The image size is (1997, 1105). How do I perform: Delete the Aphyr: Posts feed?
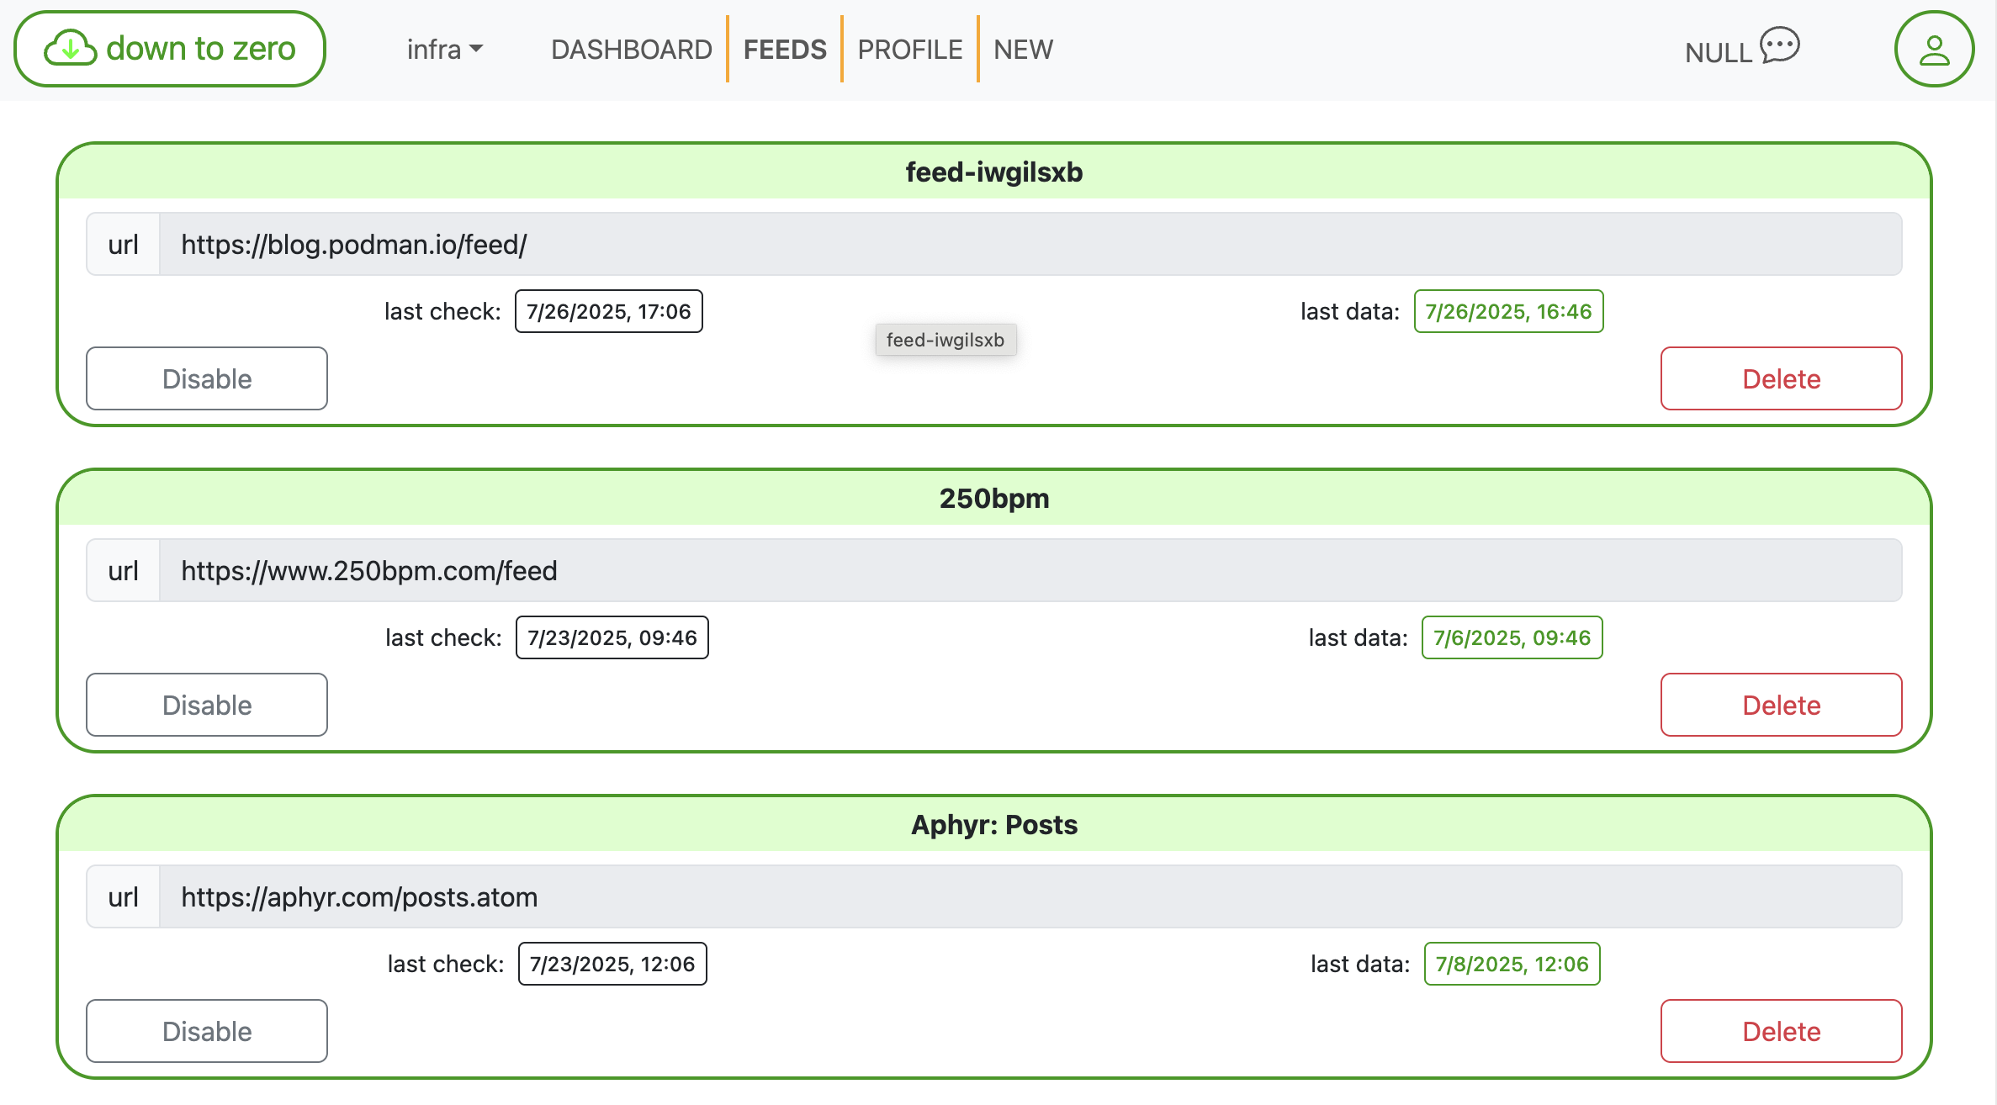(1781, 1031)
